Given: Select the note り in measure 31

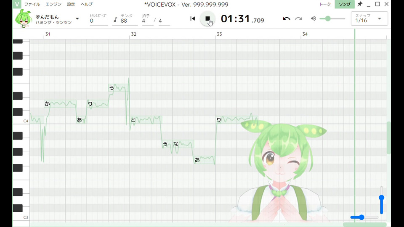Looking at the screenshot, I should [x=97, y=104].
